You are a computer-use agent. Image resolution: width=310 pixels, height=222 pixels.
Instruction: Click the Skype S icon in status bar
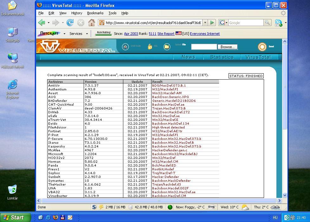click(94, 207)
